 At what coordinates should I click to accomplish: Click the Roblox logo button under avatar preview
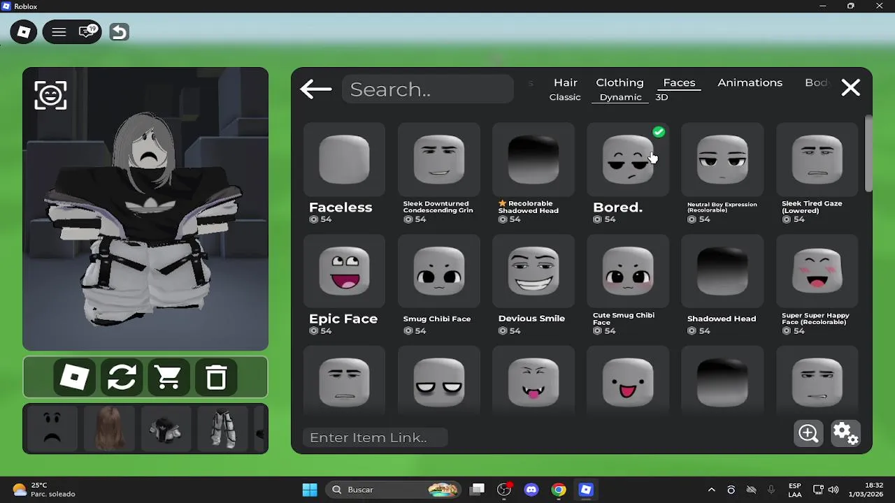[75, 378]
